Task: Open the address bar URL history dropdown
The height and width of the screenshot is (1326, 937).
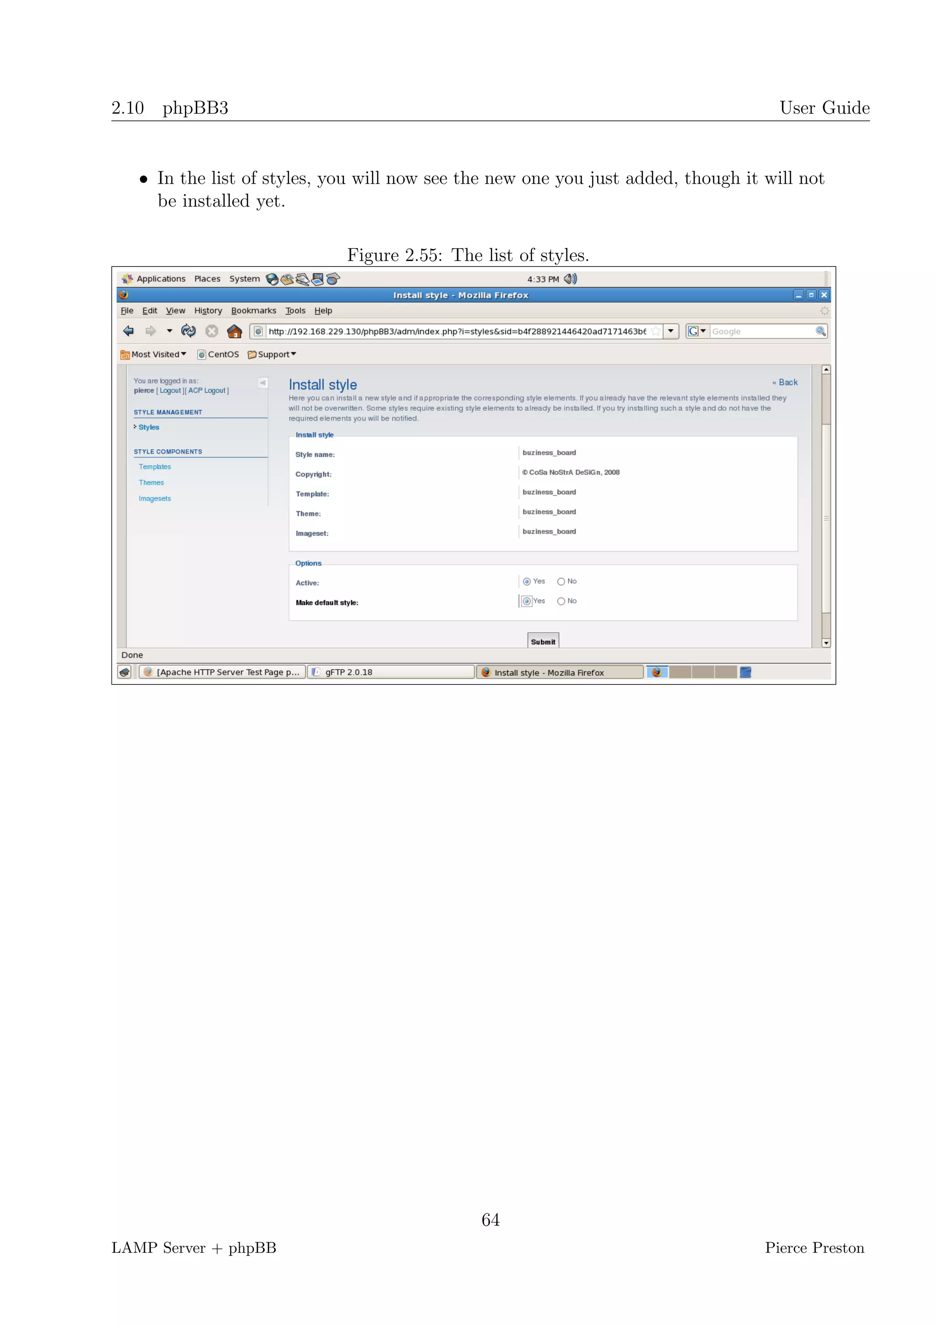Action: tap(670, 331)
